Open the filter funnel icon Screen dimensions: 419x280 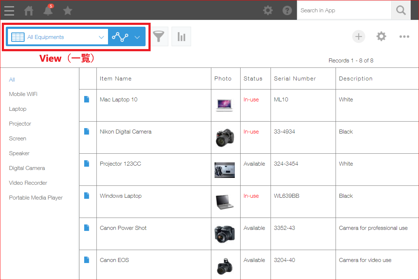[158, 36]
